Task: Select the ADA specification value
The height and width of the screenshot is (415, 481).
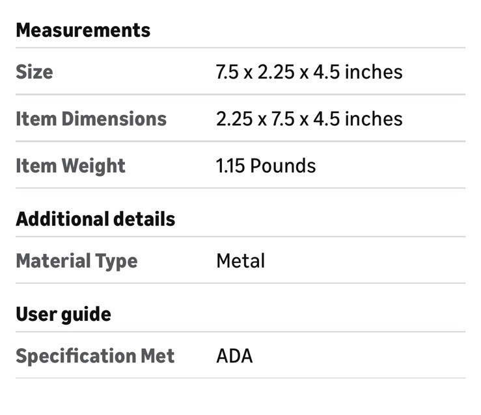Action: click(x=234, y=356)
